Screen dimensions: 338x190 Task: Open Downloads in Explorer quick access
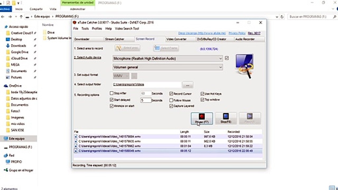18,46
